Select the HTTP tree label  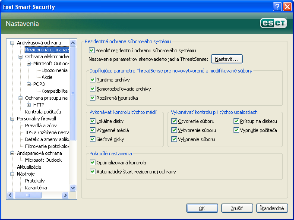[x=38, y=105]
